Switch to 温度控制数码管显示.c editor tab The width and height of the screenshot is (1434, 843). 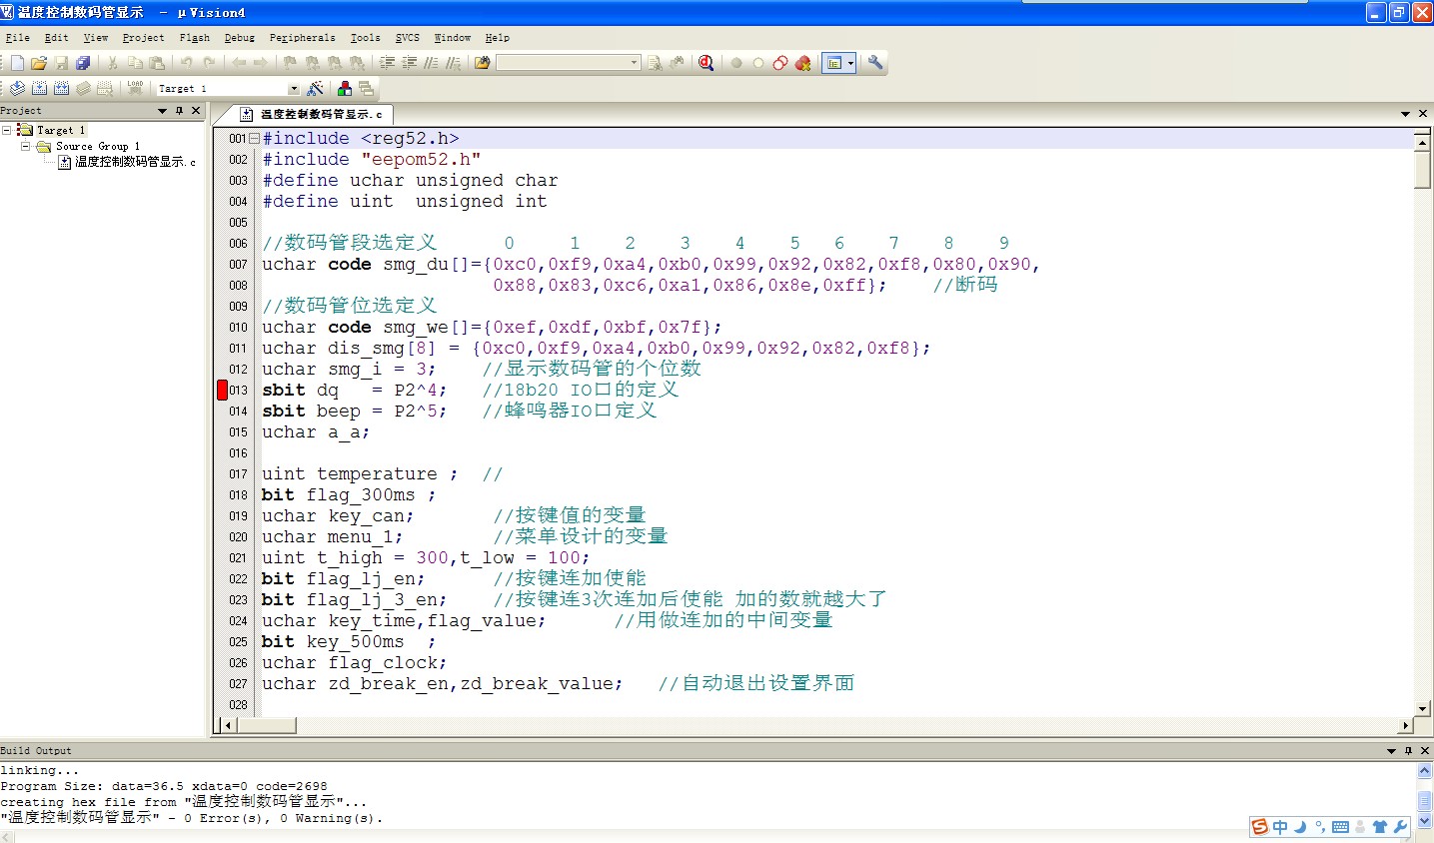(x=319, y=115)
